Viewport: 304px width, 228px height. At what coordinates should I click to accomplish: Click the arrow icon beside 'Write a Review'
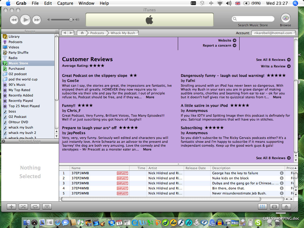click(x=289, y=66)
